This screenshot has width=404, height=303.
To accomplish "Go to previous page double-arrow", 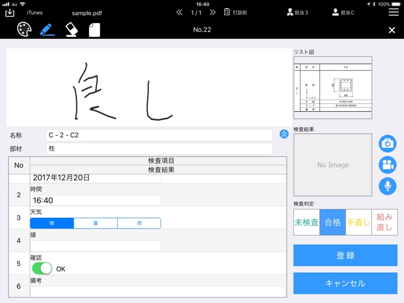I will pos(179,12).
